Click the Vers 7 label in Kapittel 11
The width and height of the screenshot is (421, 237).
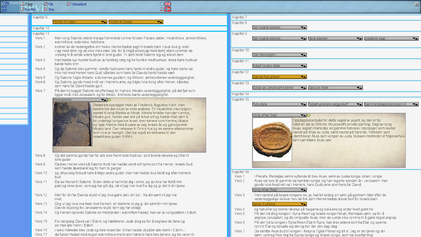40,91
